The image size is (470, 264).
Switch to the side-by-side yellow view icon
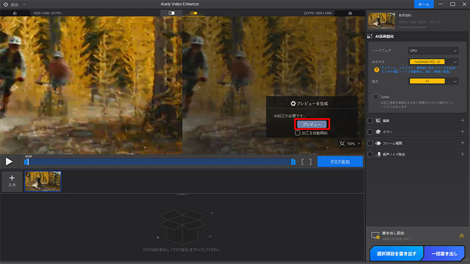click(x=193, y=13)
